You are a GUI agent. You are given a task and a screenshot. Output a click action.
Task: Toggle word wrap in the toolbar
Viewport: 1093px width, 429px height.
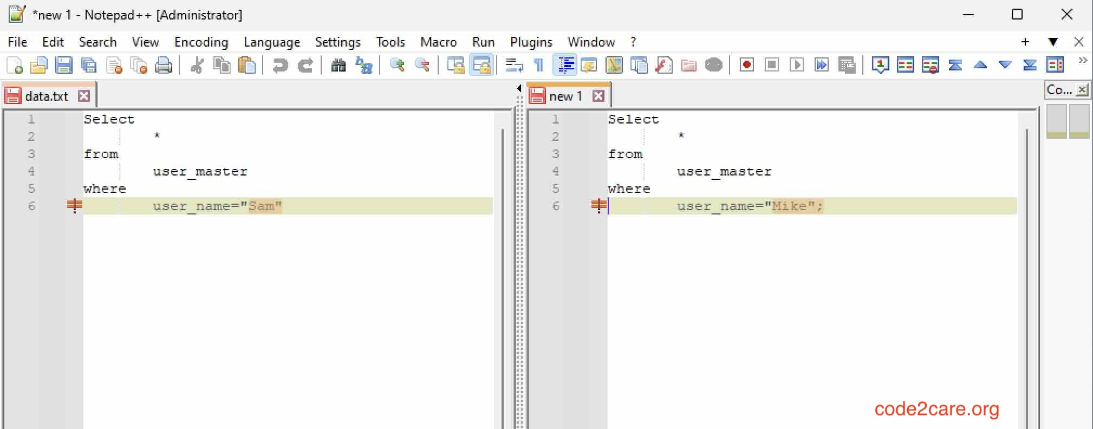pos(514,66)
